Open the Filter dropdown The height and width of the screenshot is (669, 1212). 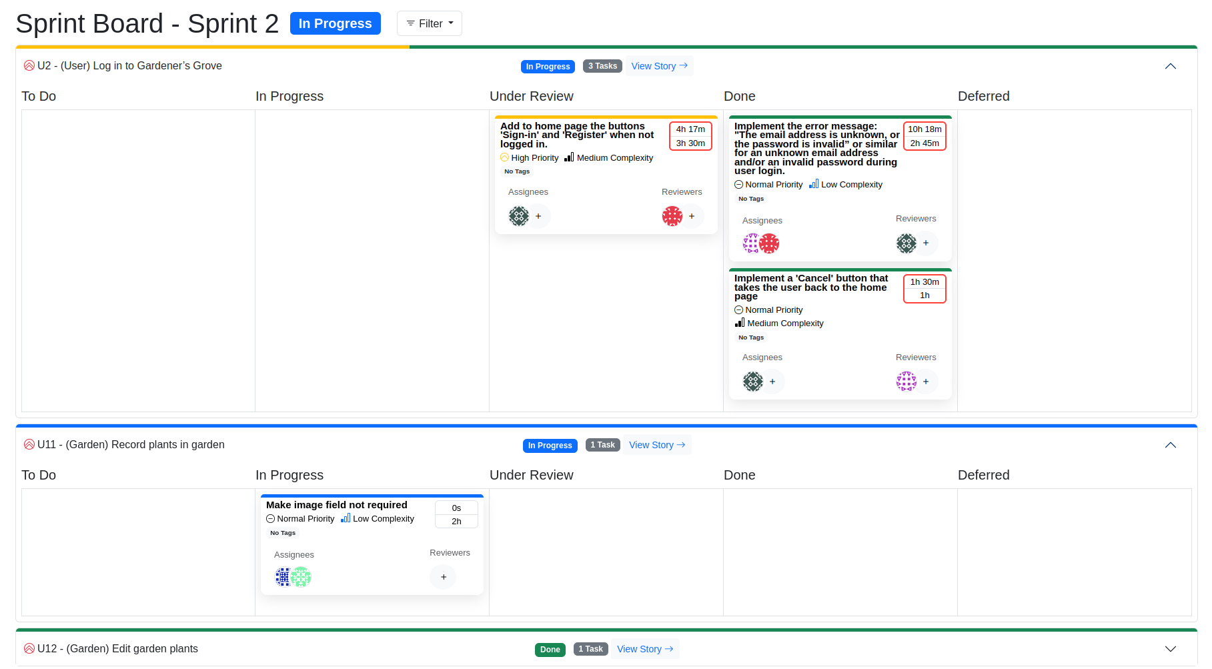[x=430, y=23]
